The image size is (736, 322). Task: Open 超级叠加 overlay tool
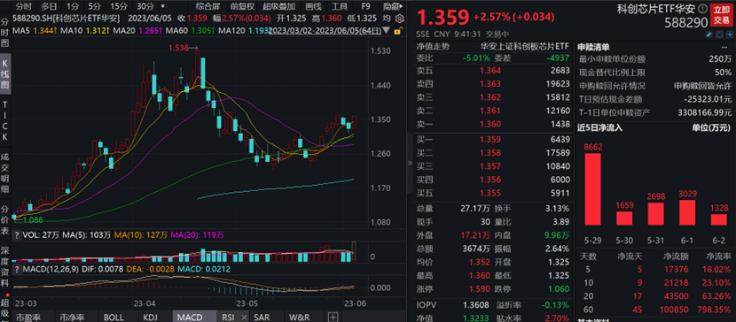(278, 6)
